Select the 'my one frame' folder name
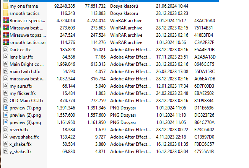Screen dimensions: 249x168 pos(24,6)
